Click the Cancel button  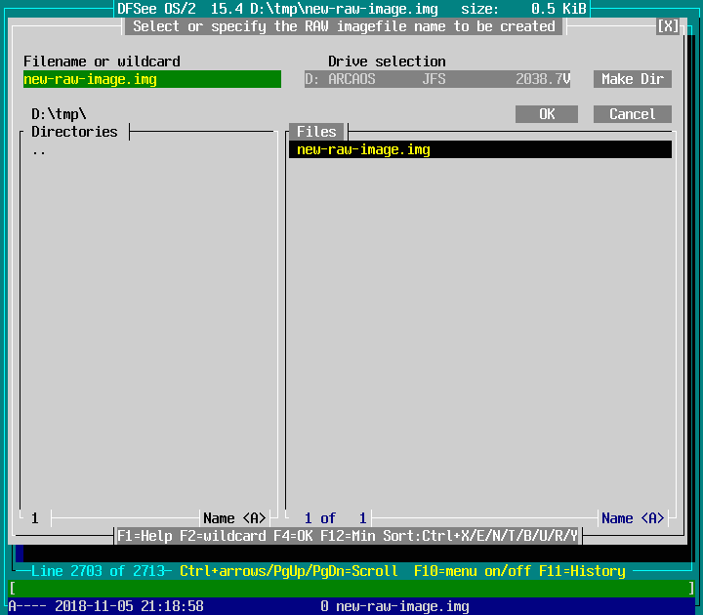click(x=633, y=114)
